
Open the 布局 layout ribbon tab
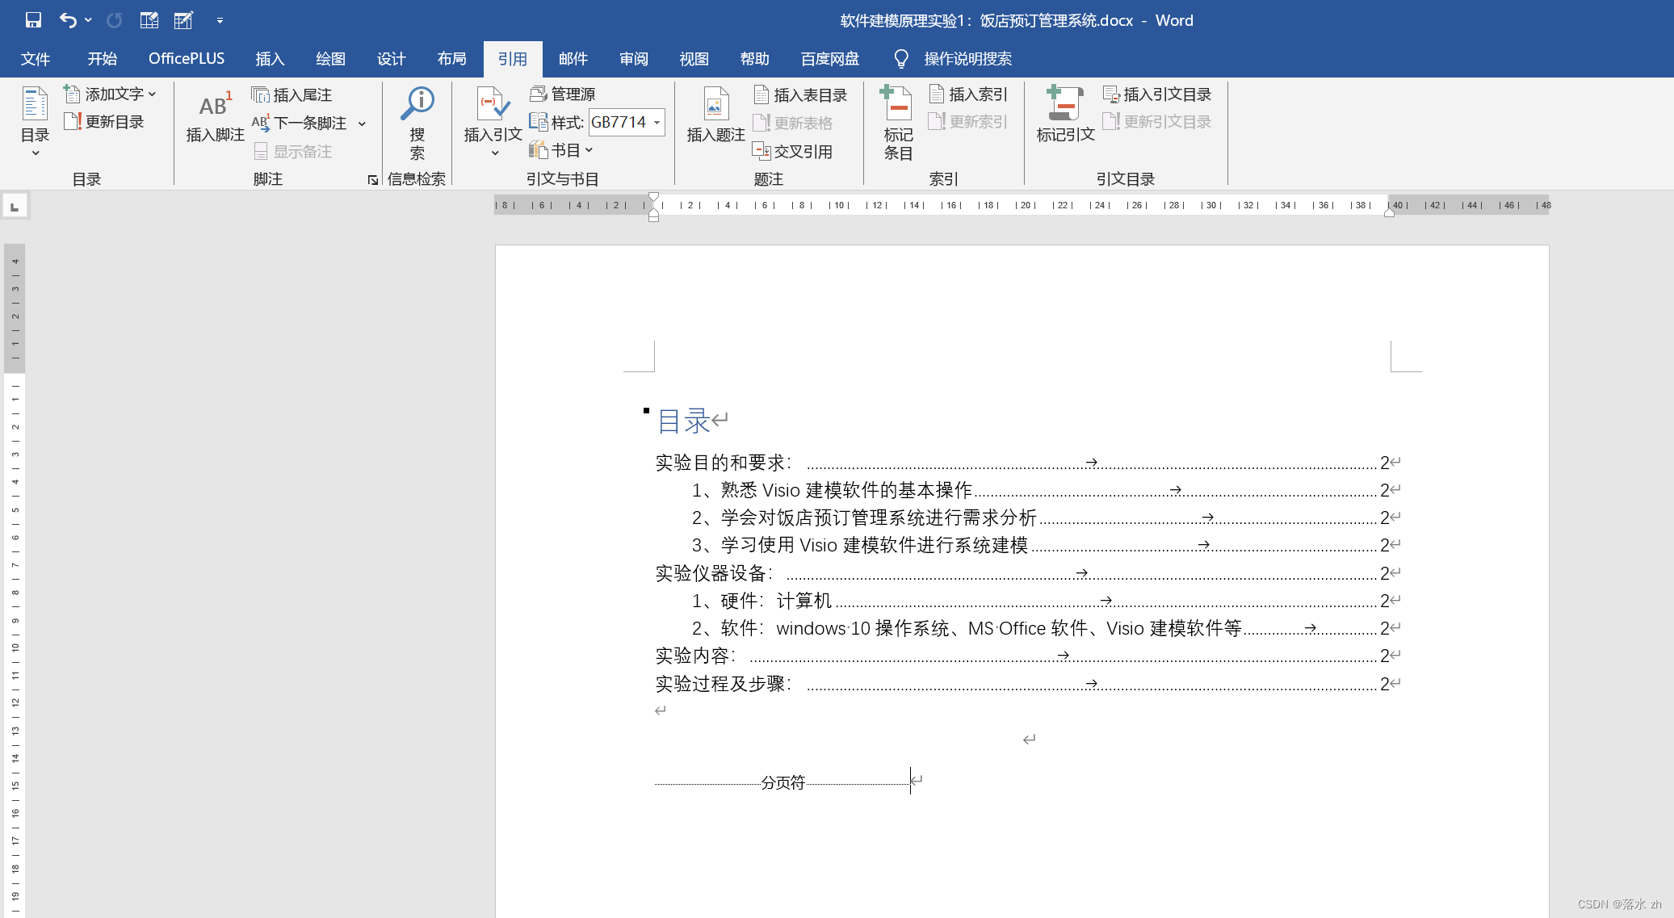pos(451,59)
